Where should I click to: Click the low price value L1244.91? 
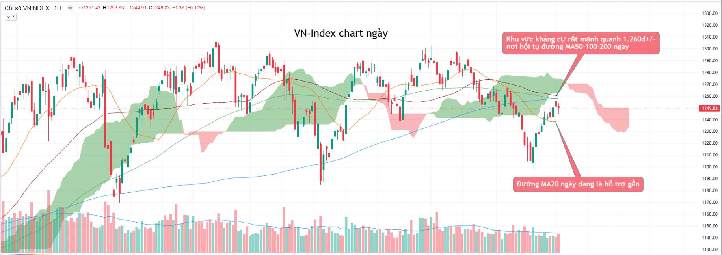[136, 8]
